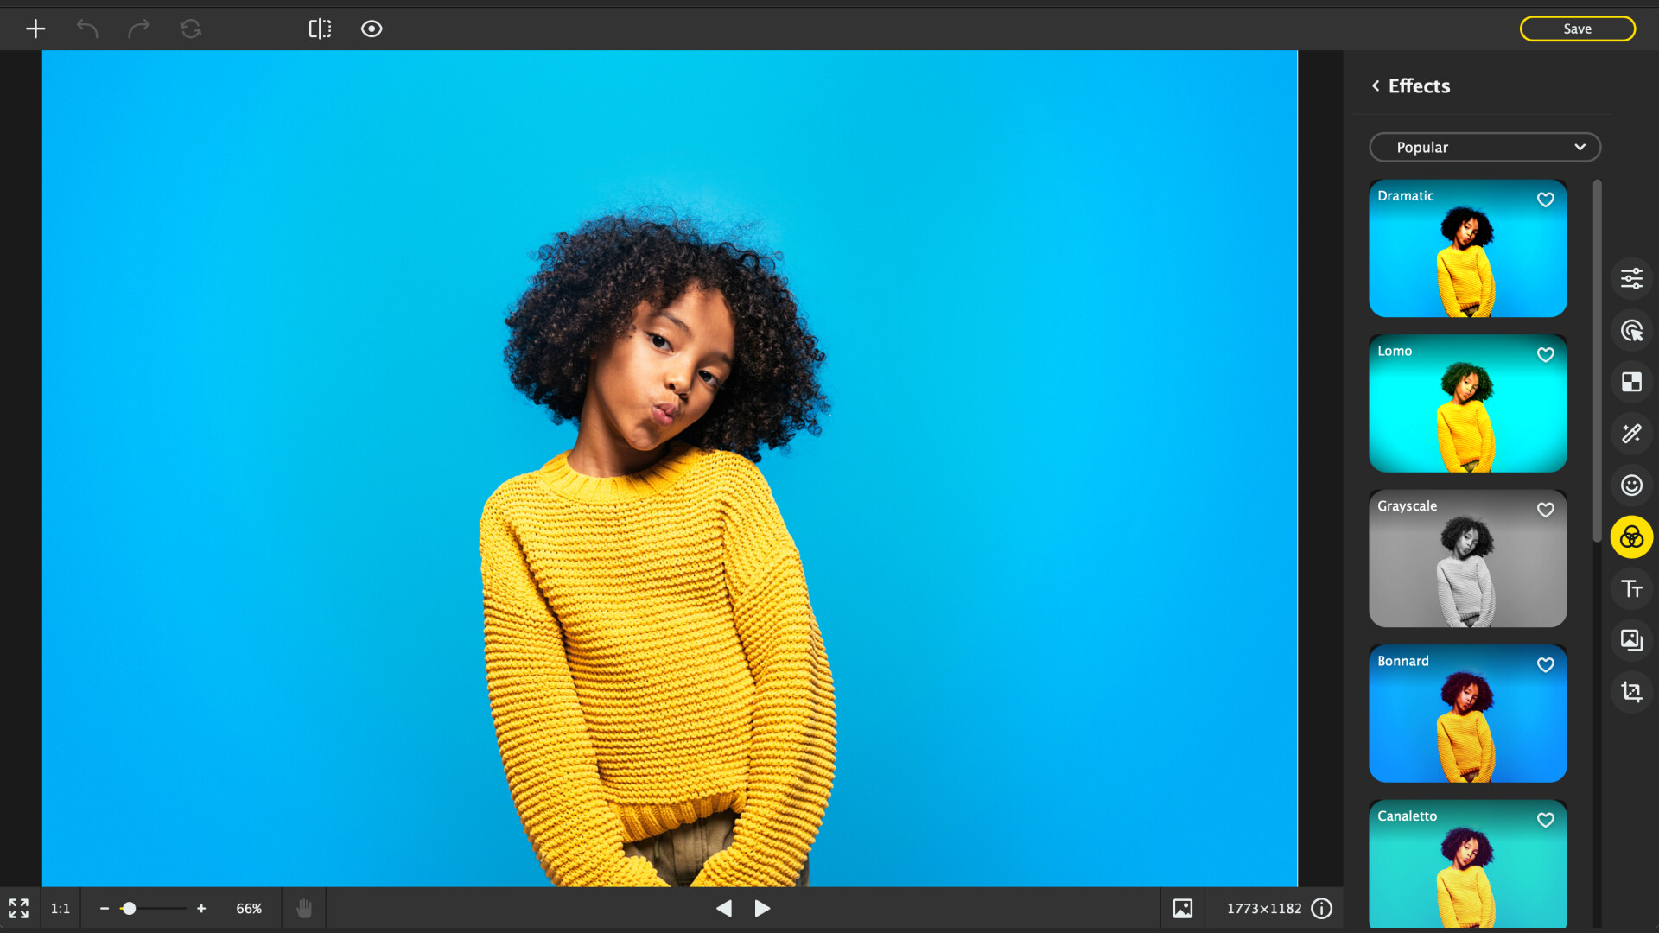Image resolution: width=1659 pixels, height=933 pixels.
Task: Select the Text tool icon
Action: tap(1631, 589)
